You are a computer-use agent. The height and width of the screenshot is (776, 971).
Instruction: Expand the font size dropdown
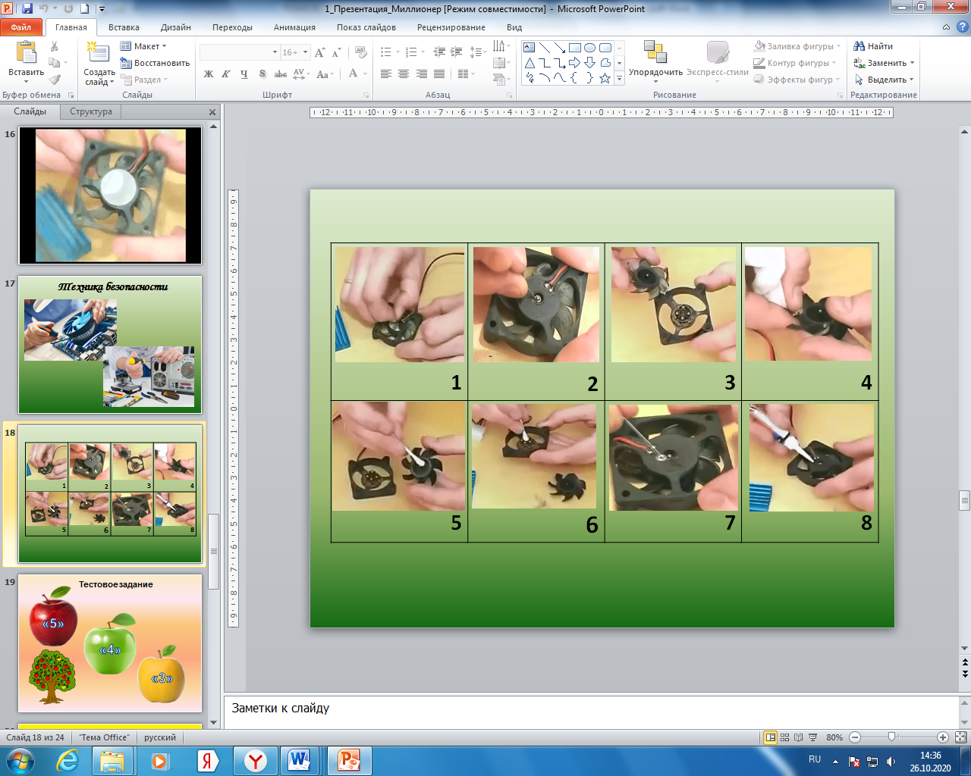[x=305, y=52]
